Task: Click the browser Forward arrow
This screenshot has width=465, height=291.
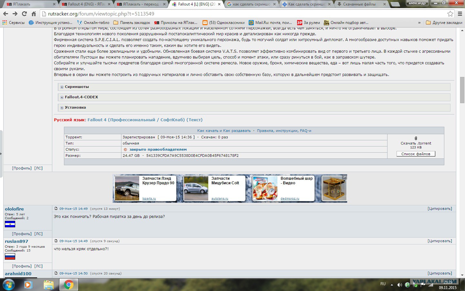Action: pos(15,14)
